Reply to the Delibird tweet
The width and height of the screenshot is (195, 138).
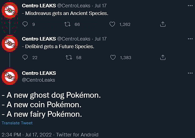click(25, 57)
